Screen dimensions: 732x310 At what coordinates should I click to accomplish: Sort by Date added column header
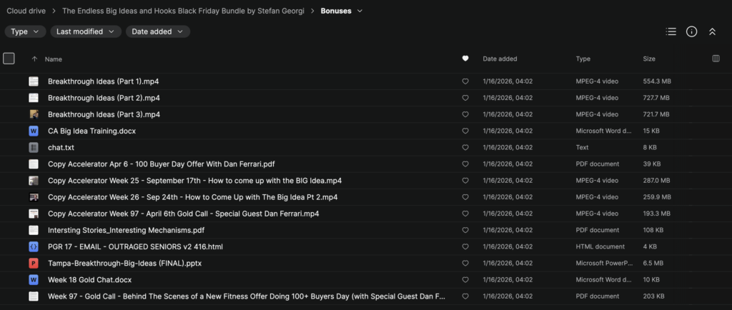click(x=500, y=59)
